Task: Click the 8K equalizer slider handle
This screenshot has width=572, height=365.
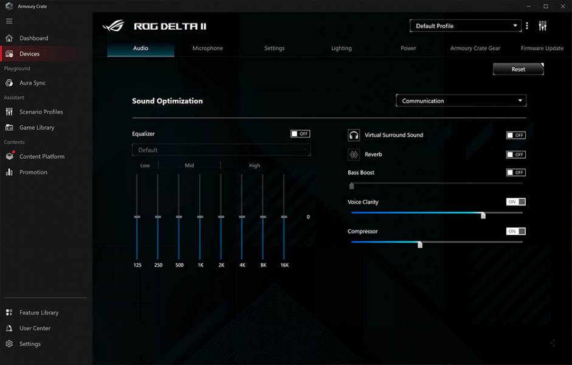Action: click(263, 217)
